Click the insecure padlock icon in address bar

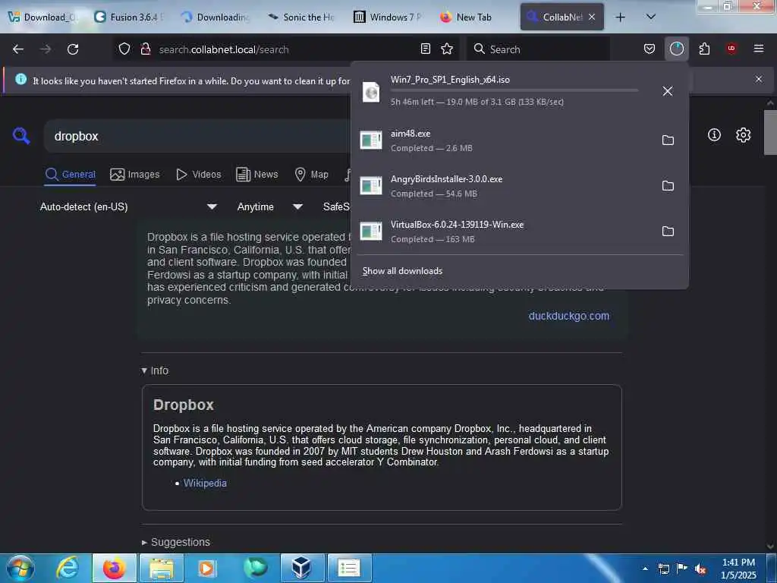click(145, 49)
